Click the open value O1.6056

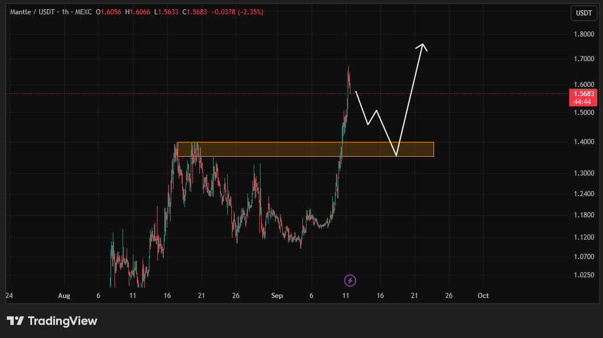109,12
